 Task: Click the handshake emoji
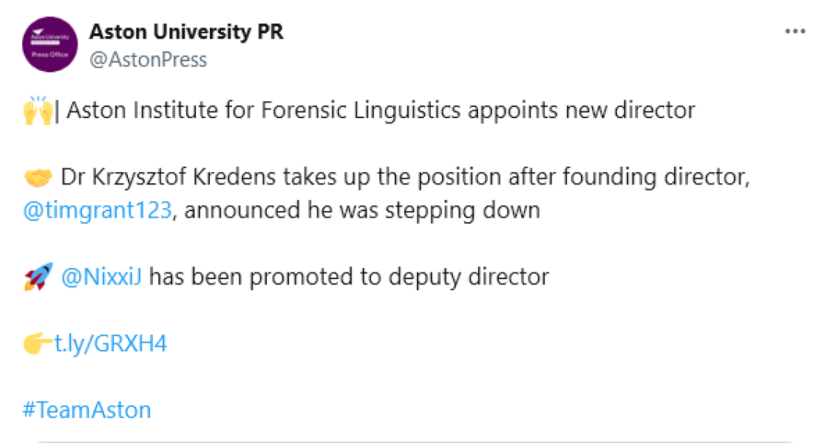pyautogui.click(x=38, y=178)
